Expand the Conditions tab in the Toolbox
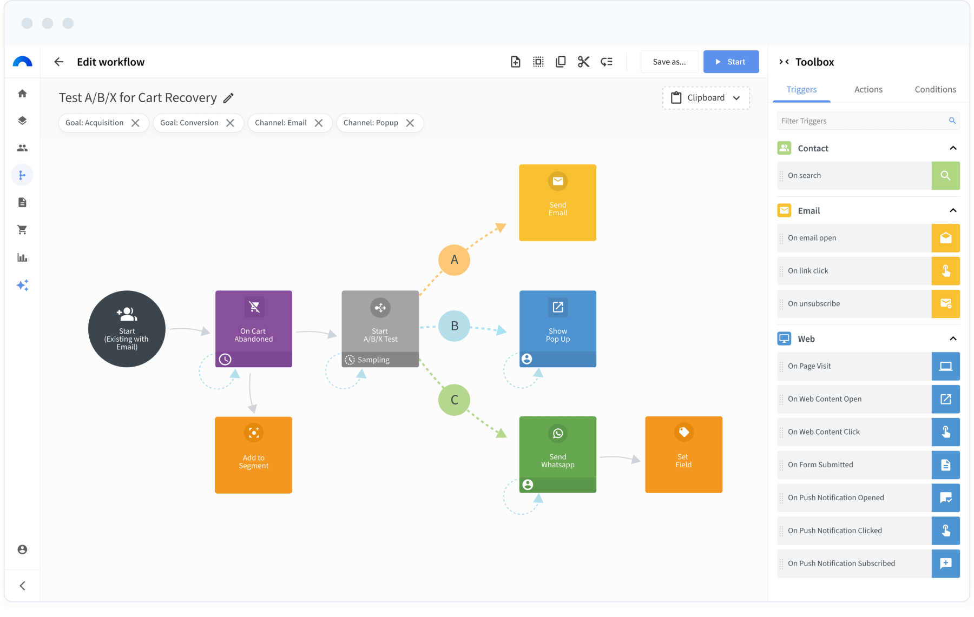 pyautogui.click(x=934, y=89)
